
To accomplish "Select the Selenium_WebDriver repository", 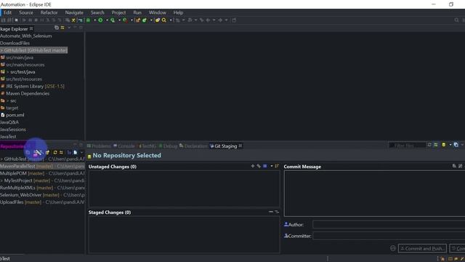I will coord(42,195).
